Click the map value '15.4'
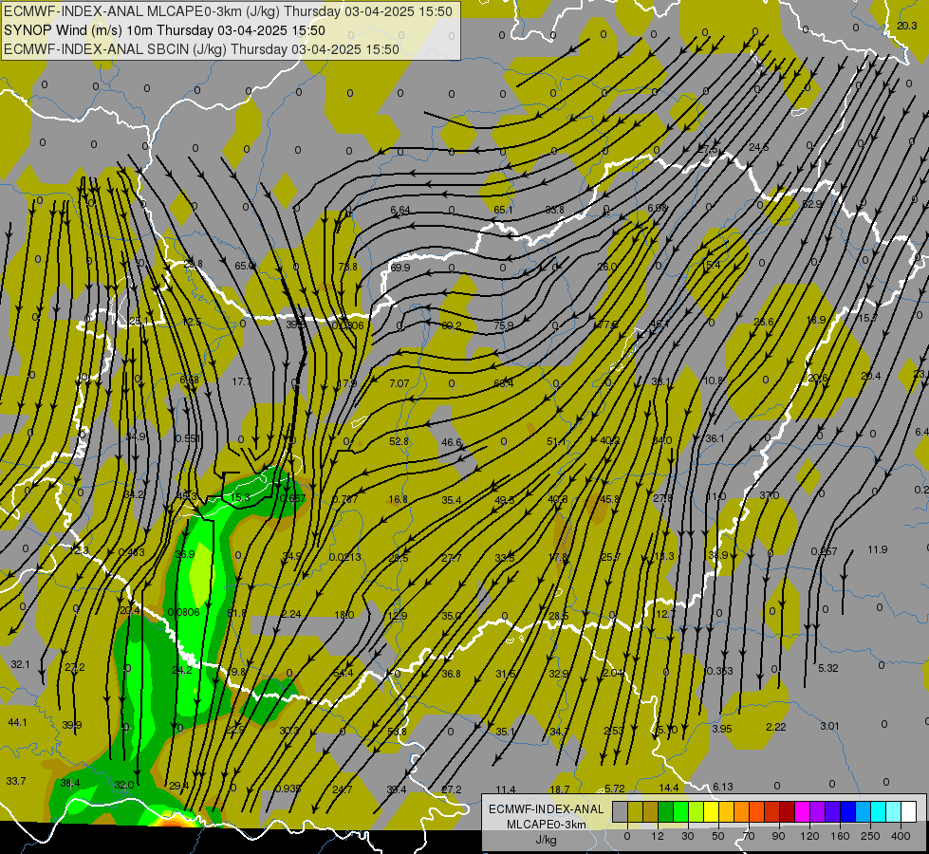The image size is (929, 854). pyautogui.click(x=711, y=265)
